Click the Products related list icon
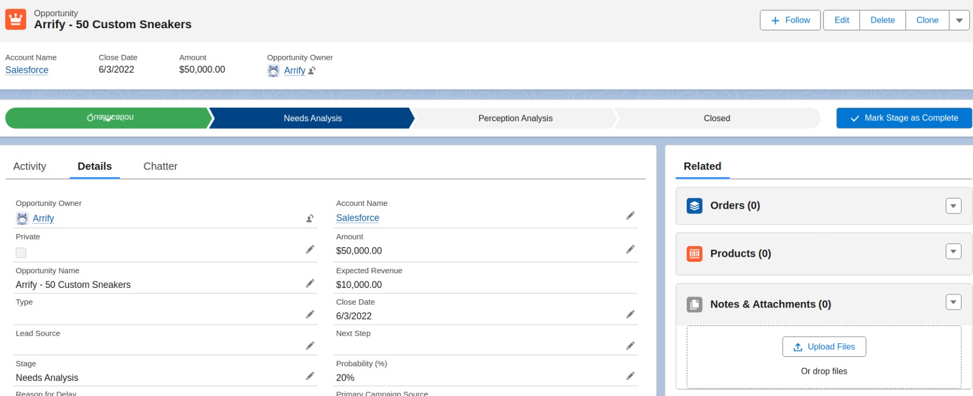 click(x=694, y=254)
